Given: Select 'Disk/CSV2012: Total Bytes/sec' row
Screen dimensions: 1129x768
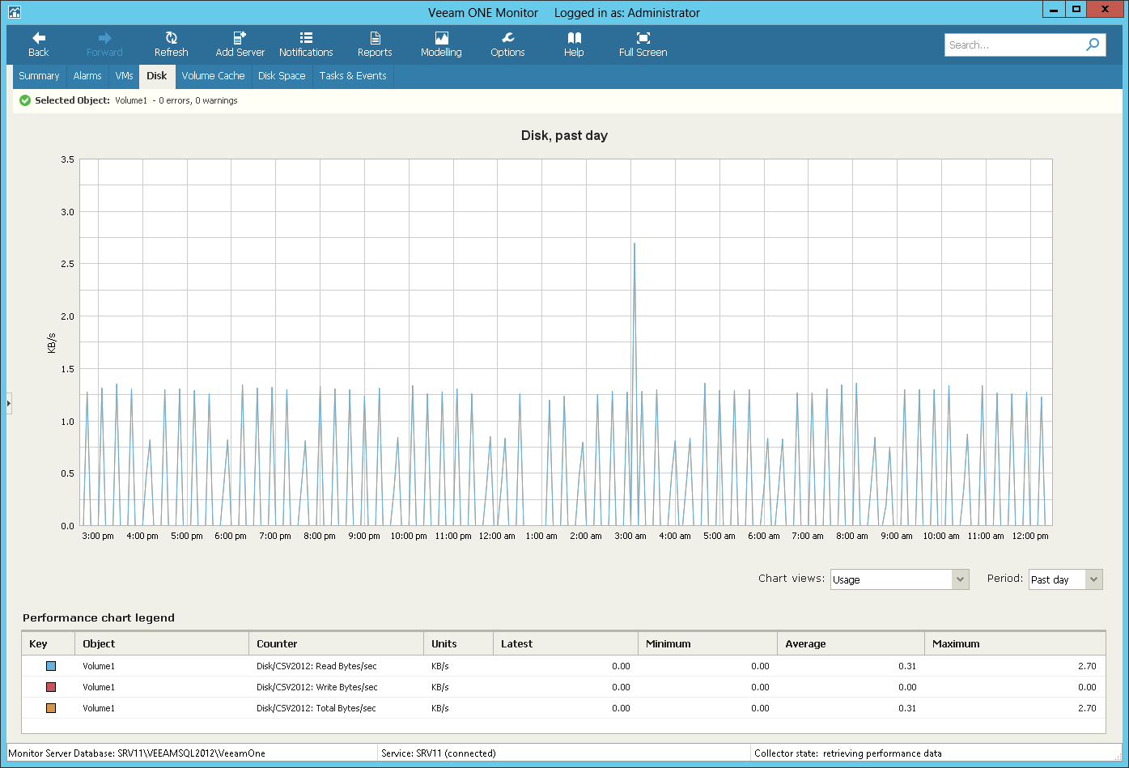Looking at the screenshot, I should 563,708.
